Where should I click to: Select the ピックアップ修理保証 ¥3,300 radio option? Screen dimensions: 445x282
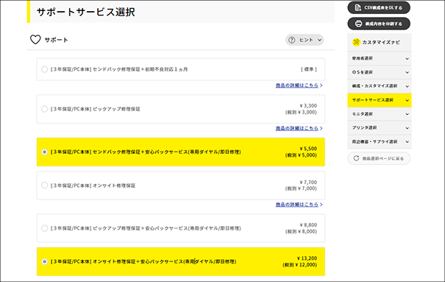point(45,109)
